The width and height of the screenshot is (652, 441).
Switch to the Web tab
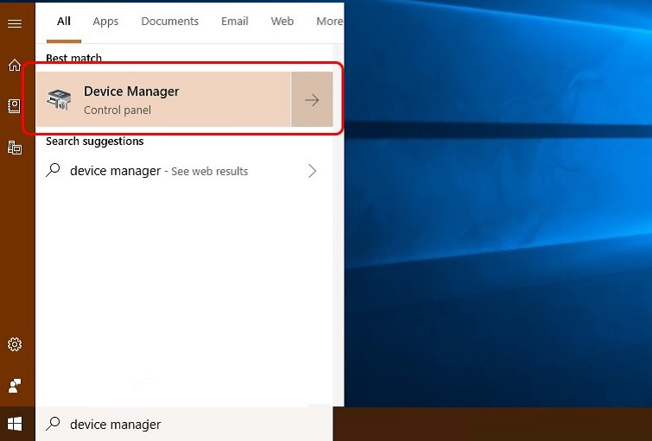point(282,22)
